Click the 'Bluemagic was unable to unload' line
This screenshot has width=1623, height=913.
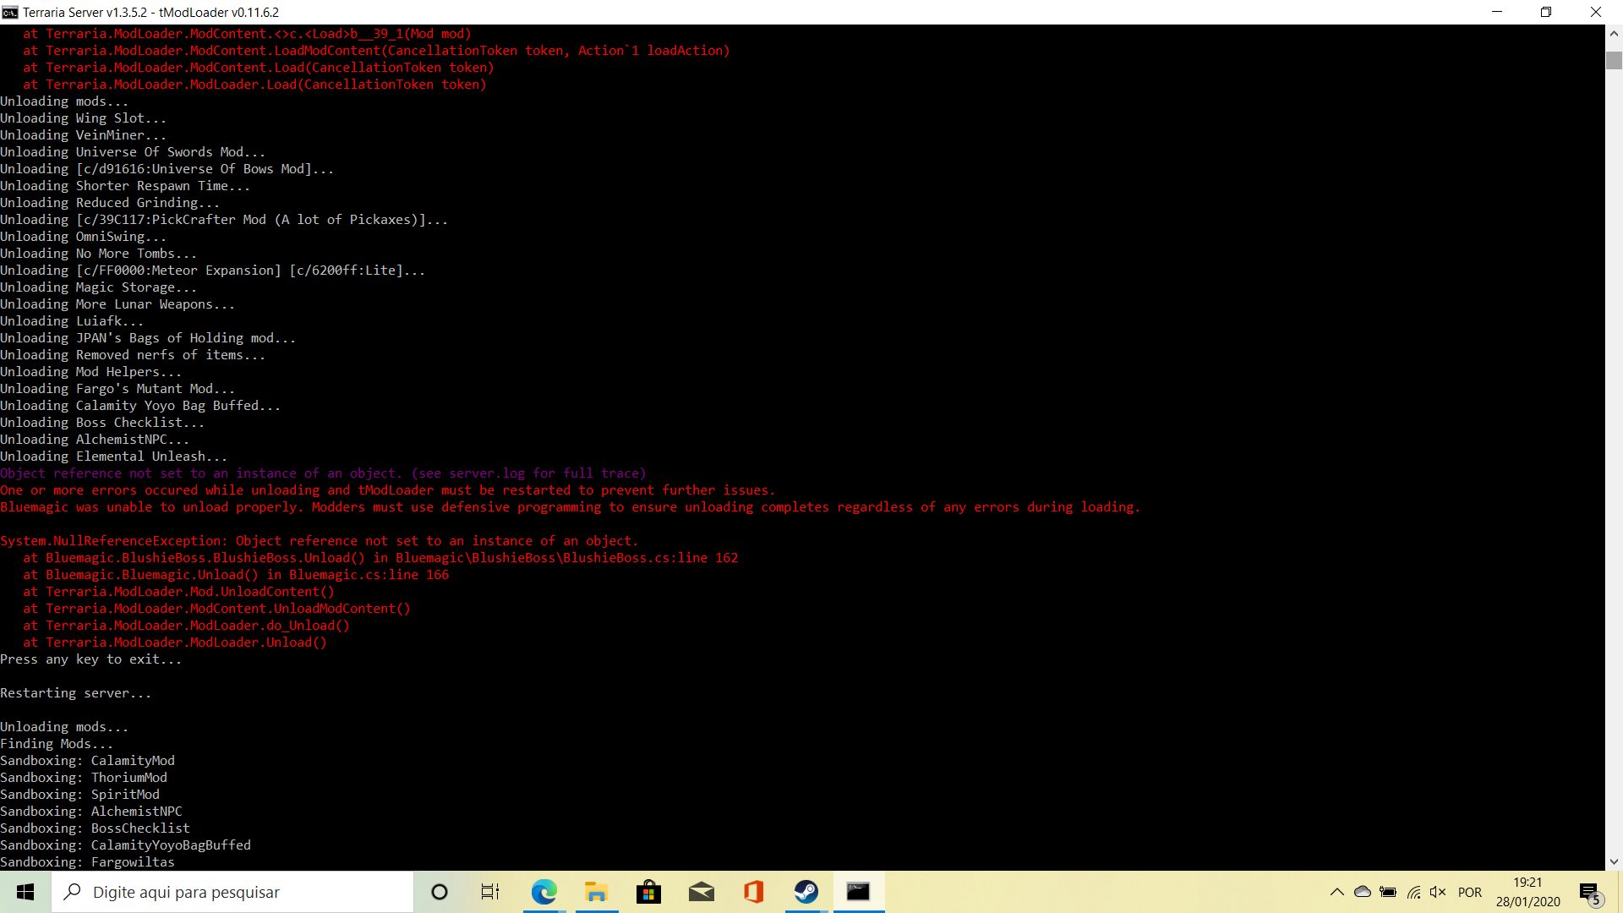(x=571, y=507)
